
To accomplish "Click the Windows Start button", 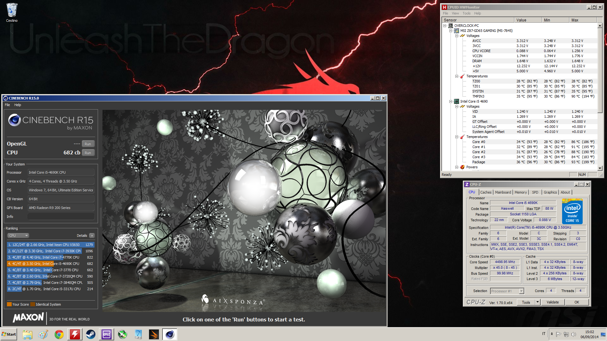I will pyautogui.click(x=9, y=334).
